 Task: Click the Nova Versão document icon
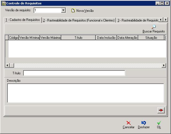[73, 10]
